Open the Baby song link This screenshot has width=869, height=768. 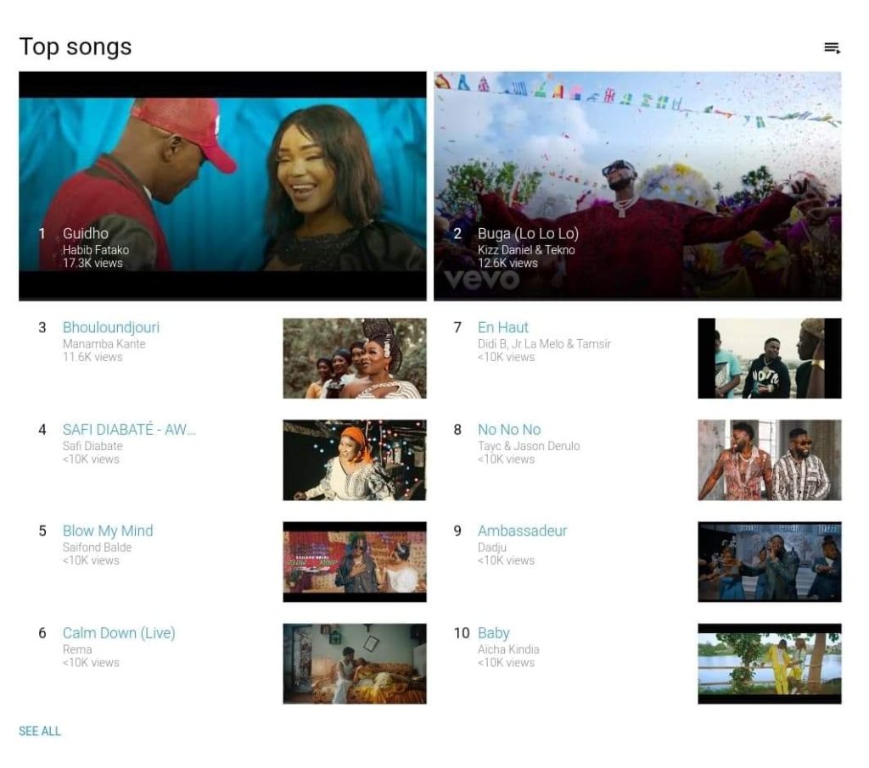[x=493, y=633]
